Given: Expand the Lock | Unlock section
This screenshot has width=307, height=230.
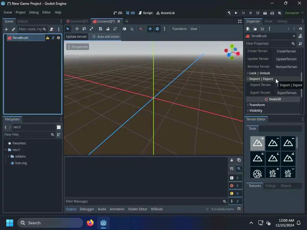Looking at the screenshot, I should [x=273, y=73].
